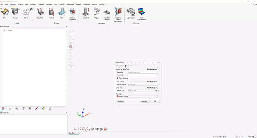The image size is (257, 138).
Task: Open the File menu
Action: (x=1, y=5)
